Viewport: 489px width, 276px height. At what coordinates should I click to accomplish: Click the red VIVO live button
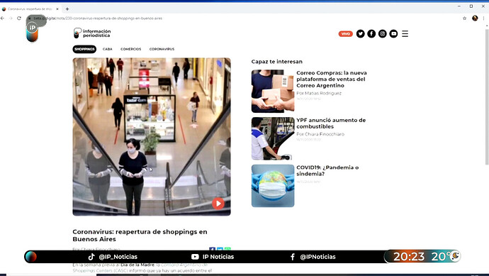coord(346,34)
